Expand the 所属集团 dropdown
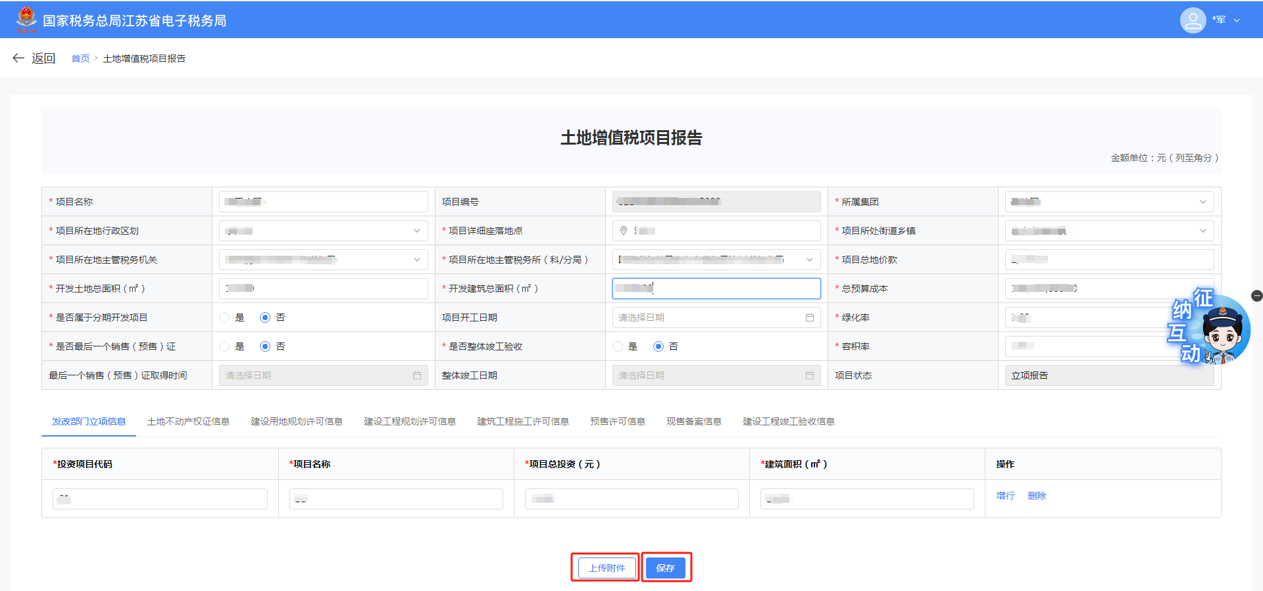Image resolution: width=1263 pixels, height=591 pixels. (x=1202, y=202)
